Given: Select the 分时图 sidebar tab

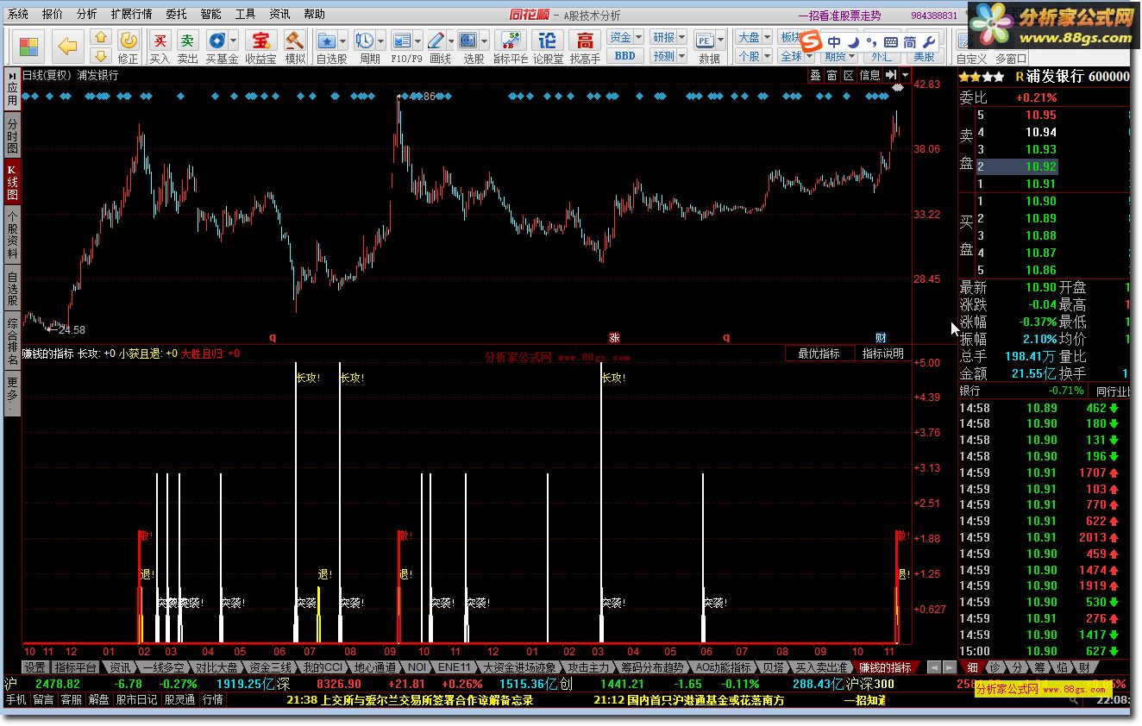Looking at the screenshot, I should (12, 135).
